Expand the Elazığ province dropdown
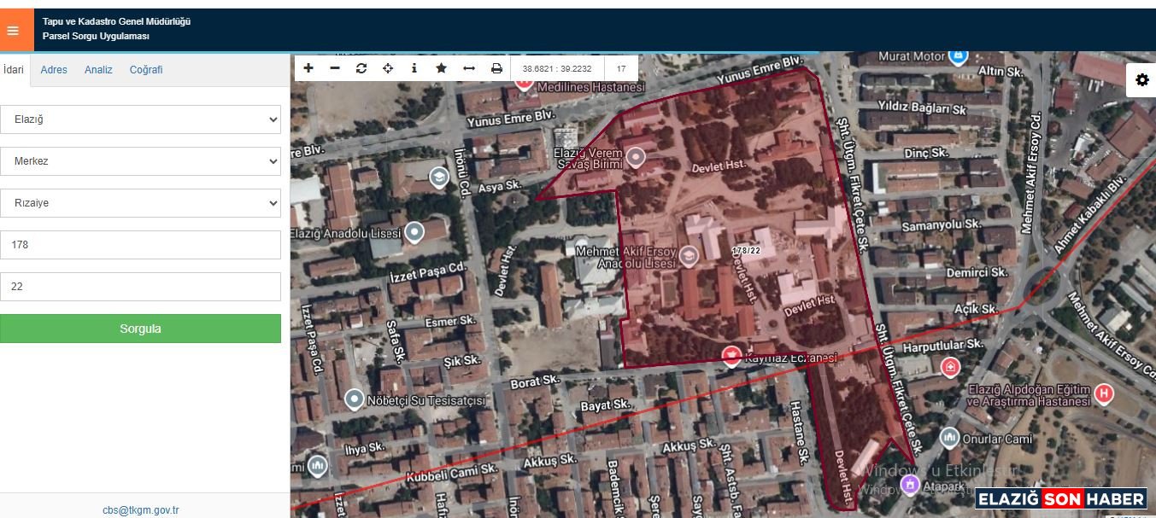 click(x=140, y=119)
